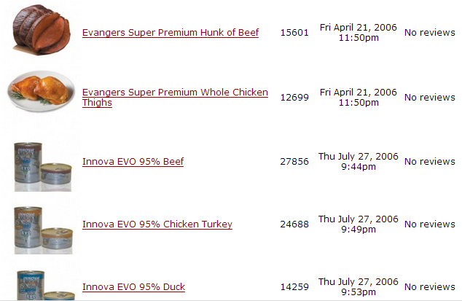
Task: Click the number 14259 in the Duck row
Action: [294, 287]
